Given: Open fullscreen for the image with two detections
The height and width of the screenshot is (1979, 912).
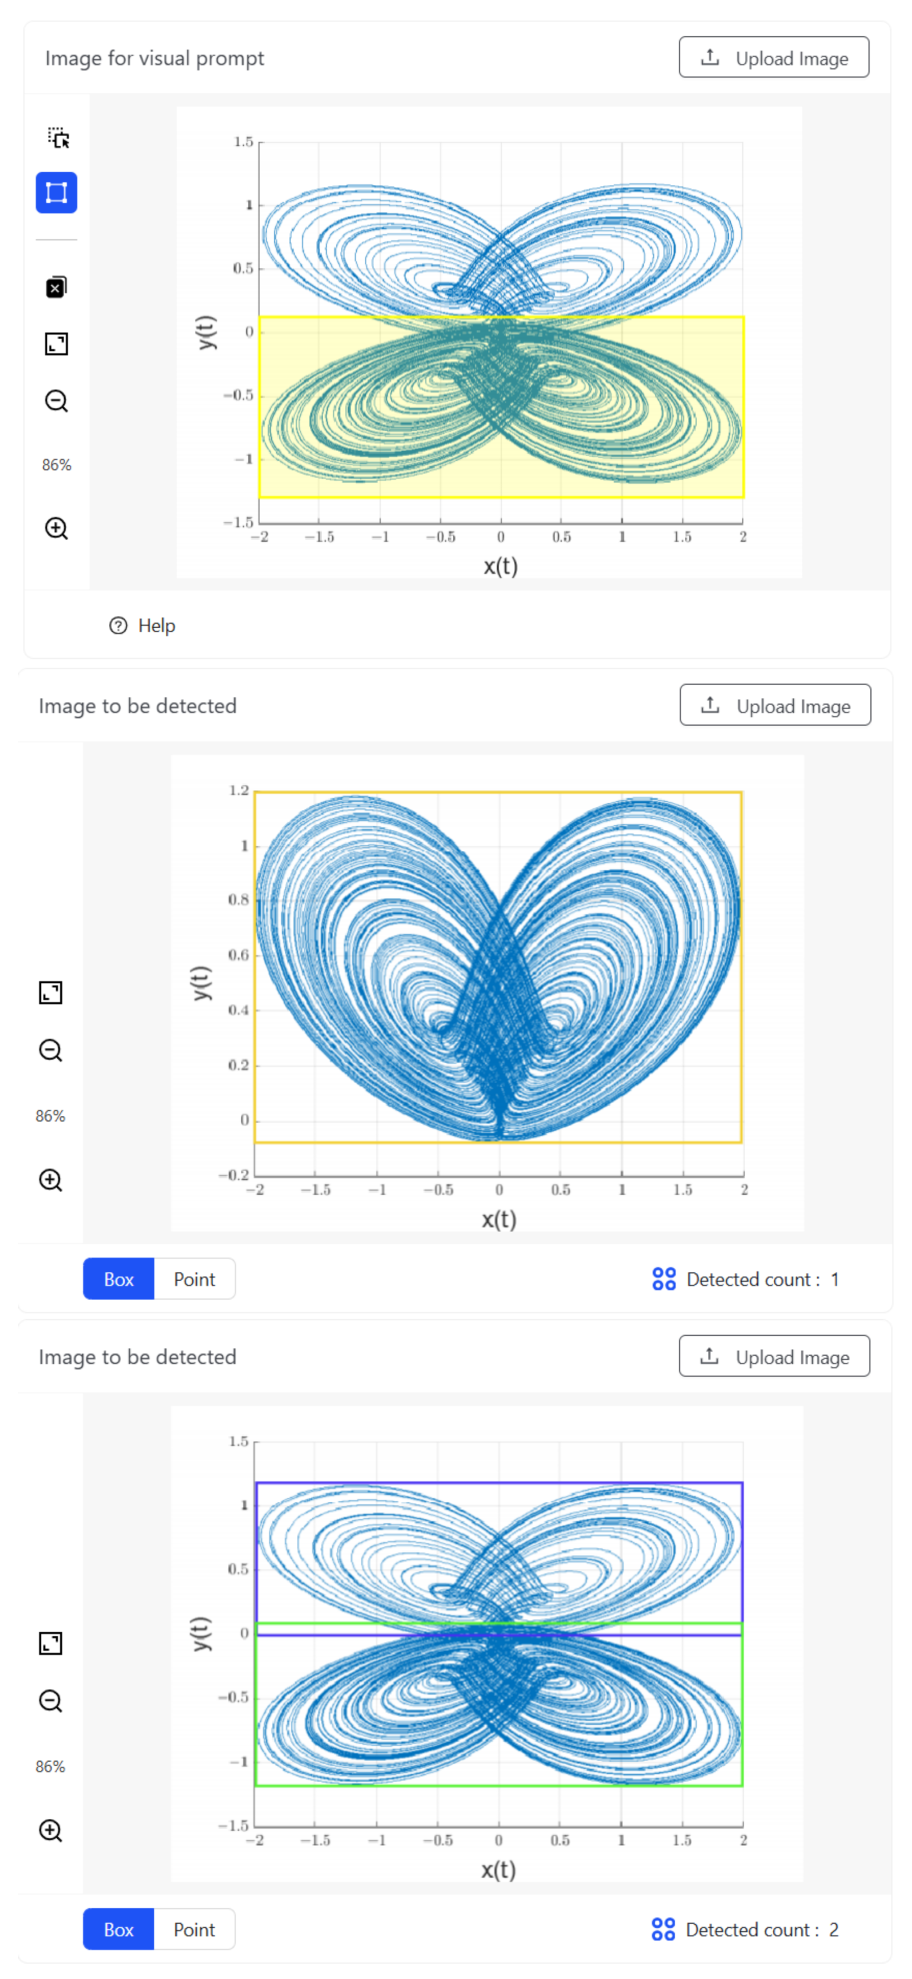Looking at the screenshot, I should 50,1643.
